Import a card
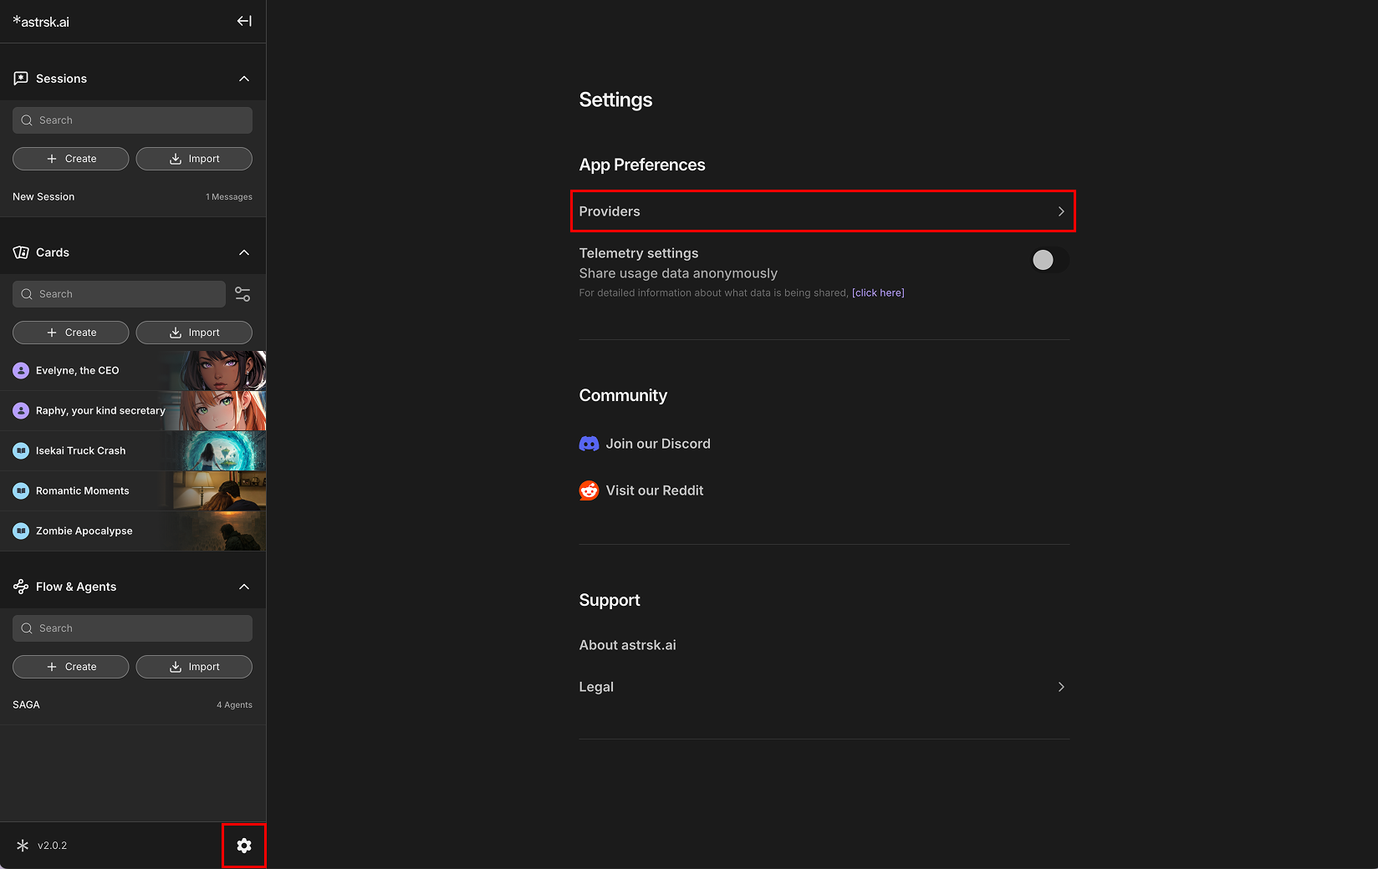The image size is (1378, 869). pos(194,333)
